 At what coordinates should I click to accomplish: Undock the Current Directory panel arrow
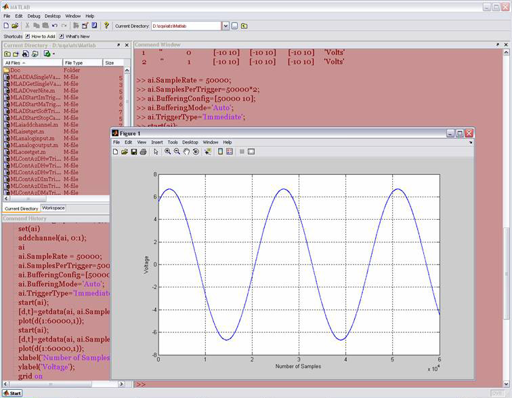point(119,45)
